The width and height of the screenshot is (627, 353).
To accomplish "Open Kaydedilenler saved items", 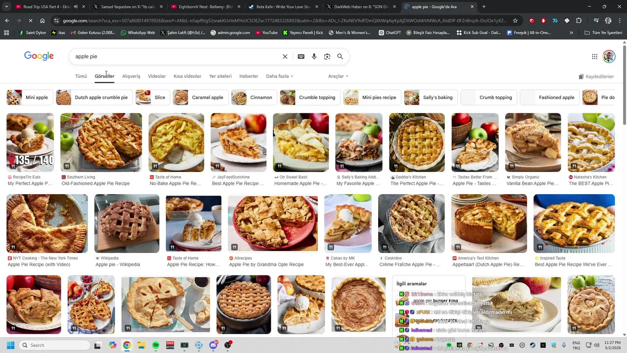I will (596, 76).
